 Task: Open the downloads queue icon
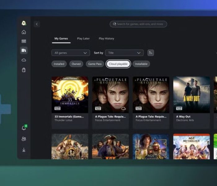24,150
